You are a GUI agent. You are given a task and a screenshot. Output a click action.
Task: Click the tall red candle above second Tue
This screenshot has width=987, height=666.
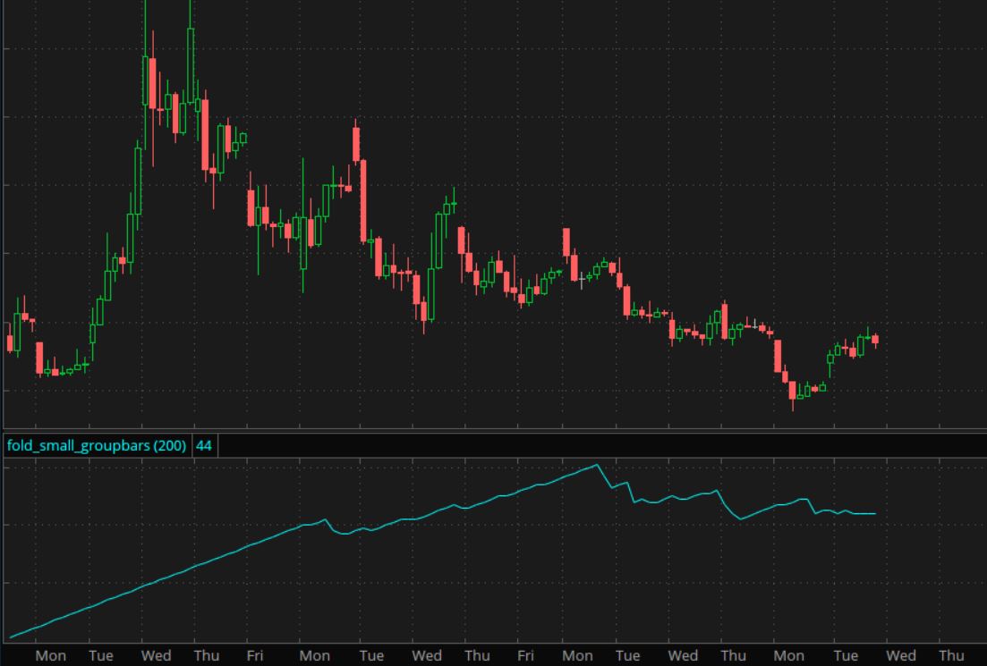tap(356, 145)
